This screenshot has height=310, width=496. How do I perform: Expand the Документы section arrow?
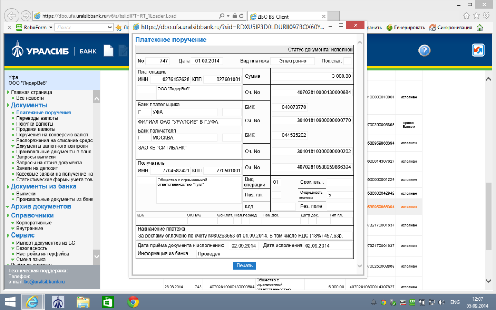click(8, 105)
